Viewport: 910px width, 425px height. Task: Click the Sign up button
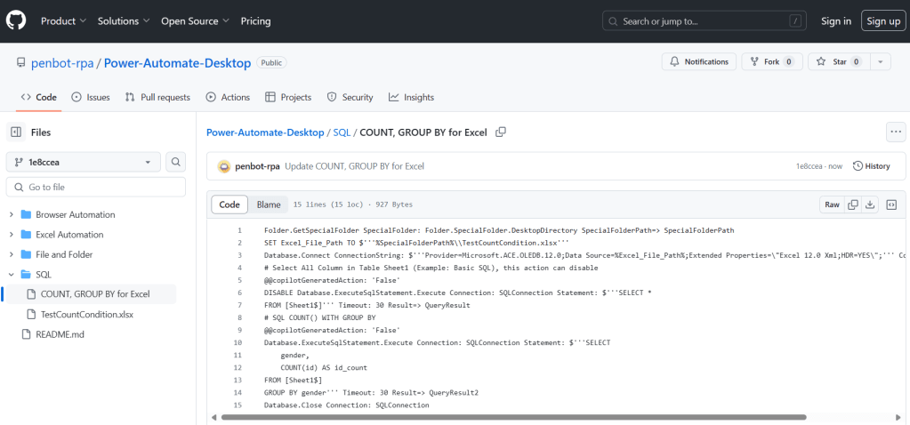point(858,20)
